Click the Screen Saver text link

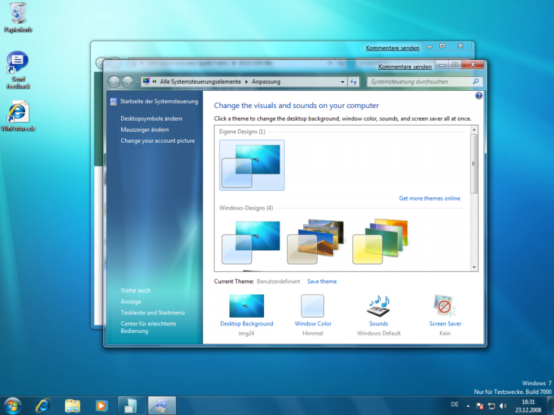tap(445, 324)
